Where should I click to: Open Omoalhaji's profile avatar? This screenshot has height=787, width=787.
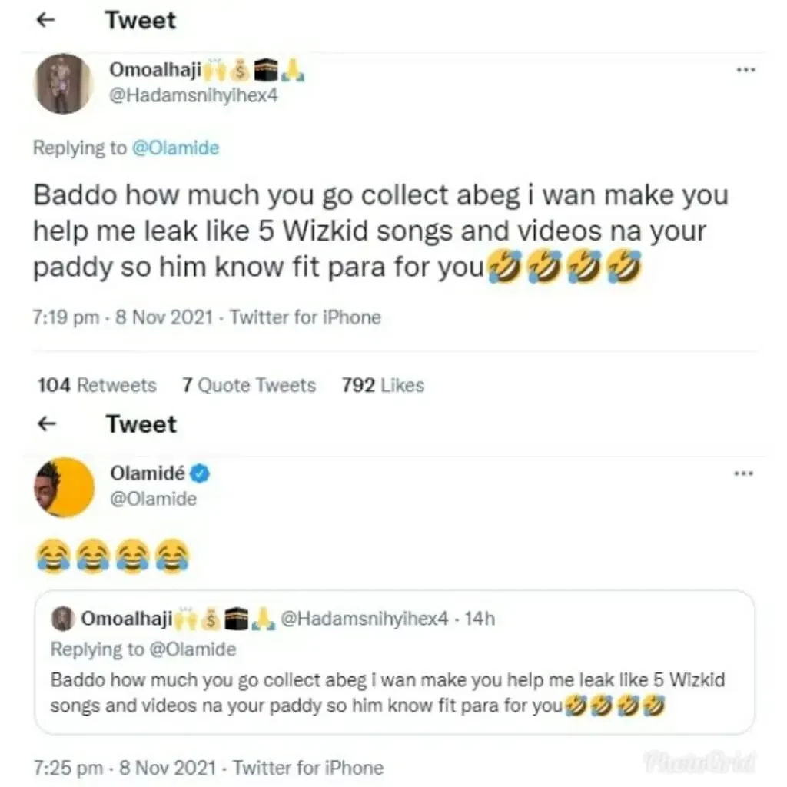(64, 84)
